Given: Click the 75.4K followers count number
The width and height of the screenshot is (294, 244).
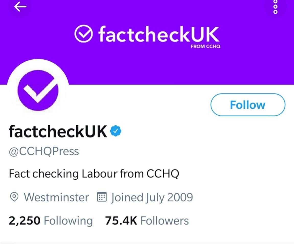Looking at the screenshot, I should (121, 220).
